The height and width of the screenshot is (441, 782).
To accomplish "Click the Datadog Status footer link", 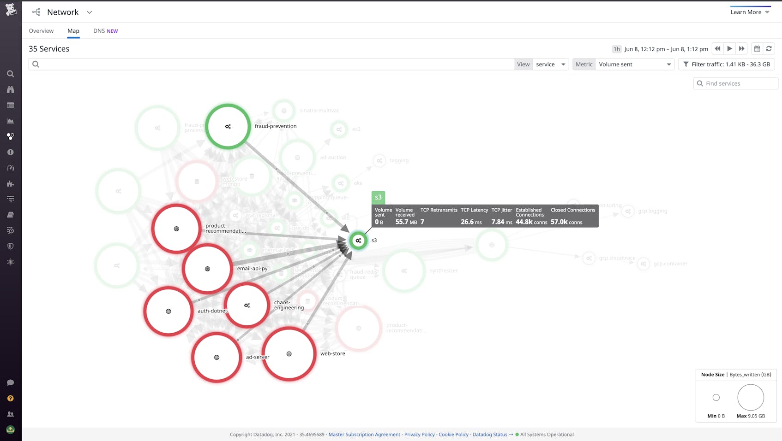I will click(489, 435).
